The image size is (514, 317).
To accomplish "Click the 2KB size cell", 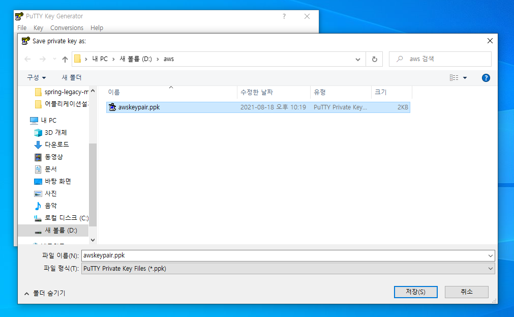I will point(403,107).
